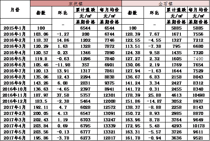Select the cell with -14.87
This screenshot has height=141, width=210.
click(x=154, y=101)
